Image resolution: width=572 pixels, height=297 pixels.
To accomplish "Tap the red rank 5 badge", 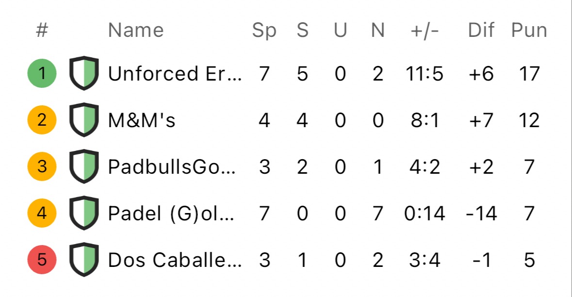I will point(42,260).
